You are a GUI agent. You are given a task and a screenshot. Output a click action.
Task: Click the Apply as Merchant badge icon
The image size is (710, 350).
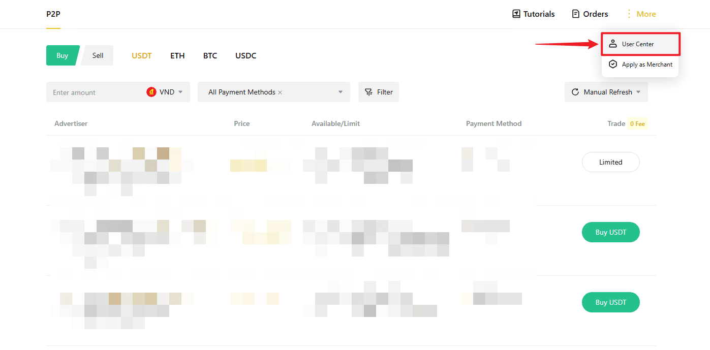coord(613,65)
